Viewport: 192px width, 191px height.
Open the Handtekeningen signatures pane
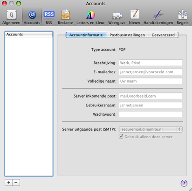[158, 17]
